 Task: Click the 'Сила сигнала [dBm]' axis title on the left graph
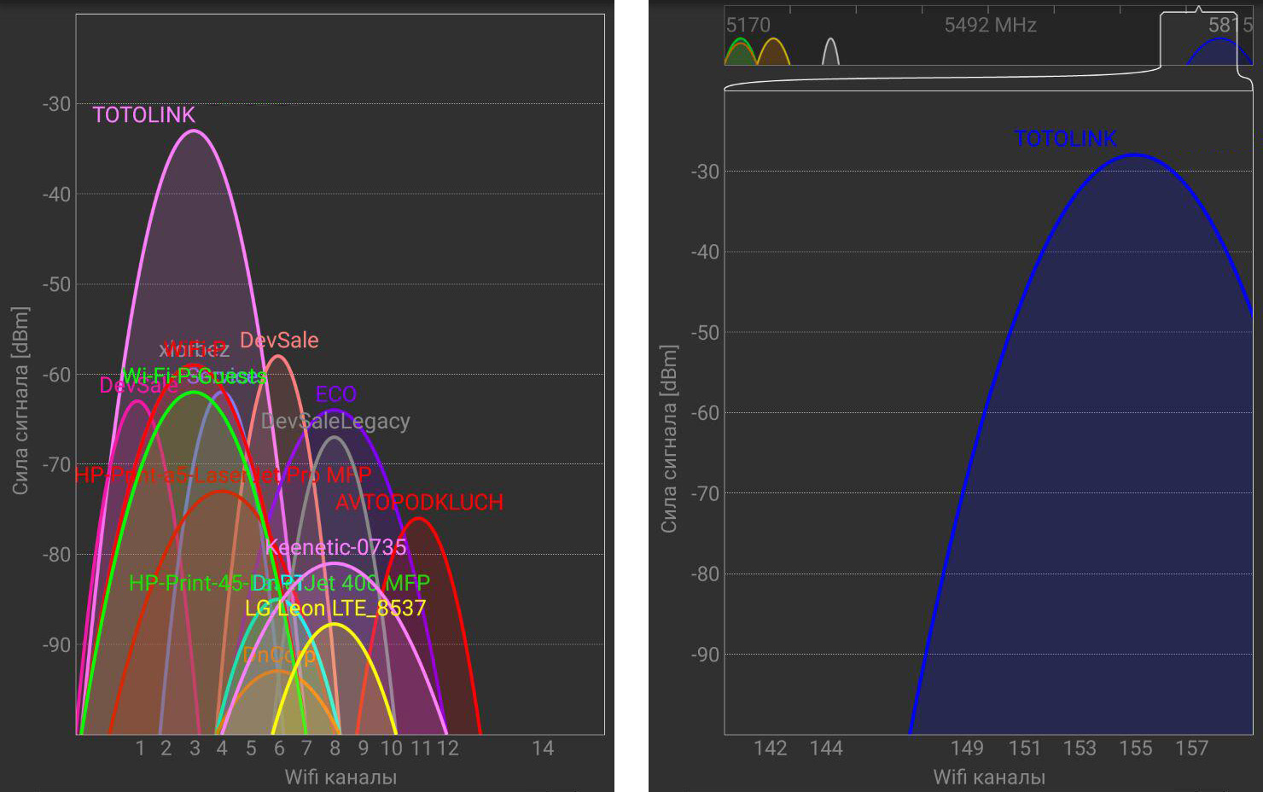tap(20, 400)
